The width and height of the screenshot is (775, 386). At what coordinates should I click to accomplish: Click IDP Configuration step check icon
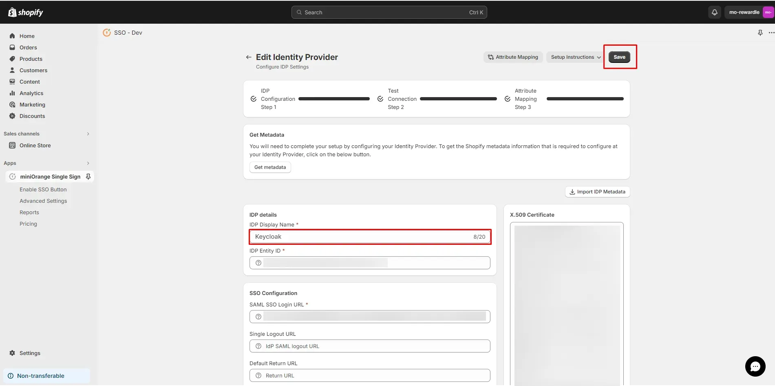254,99
